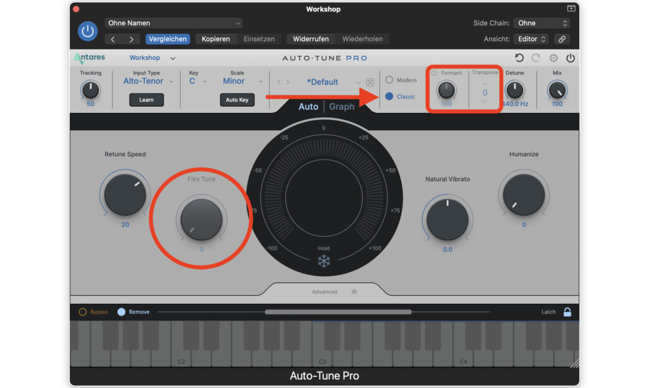Click the Detune knob
This screenshot has width=647, height=388.
[x=514, y=90]
